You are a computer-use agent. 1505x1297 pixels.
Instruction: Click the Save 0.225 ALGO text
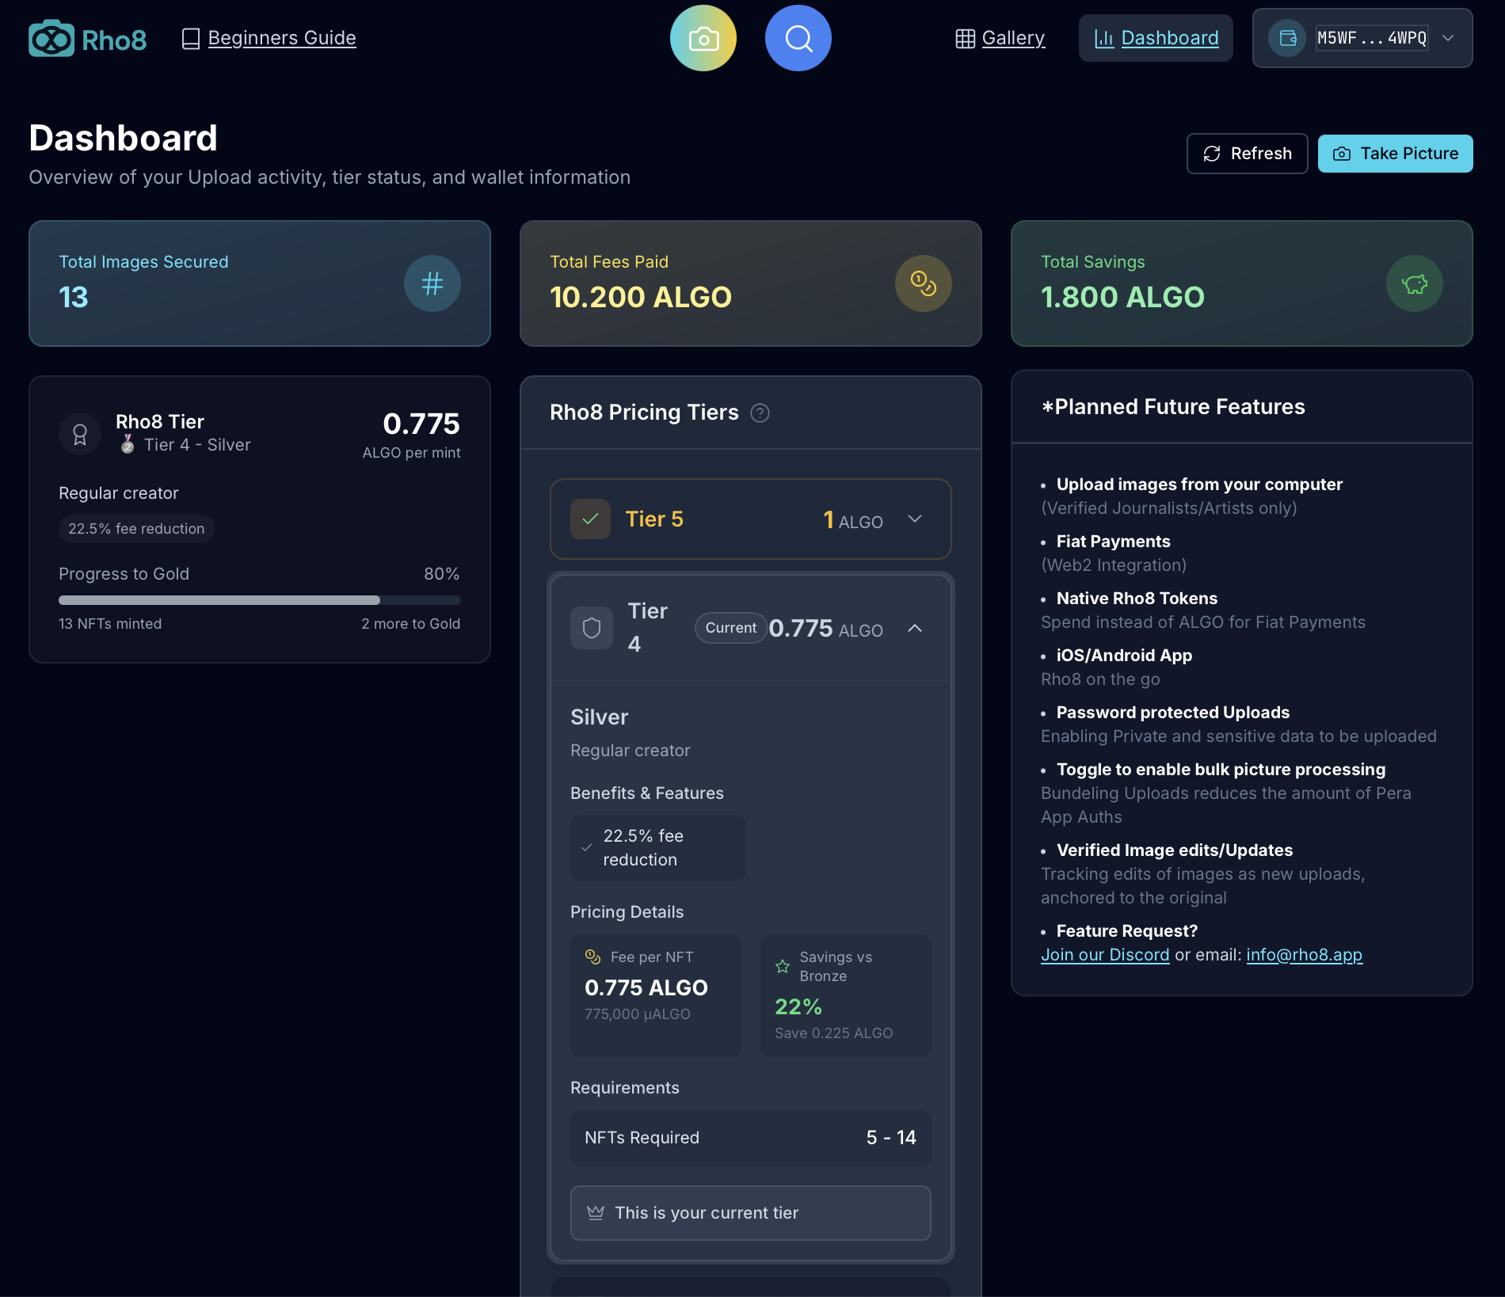(833, 1033)
